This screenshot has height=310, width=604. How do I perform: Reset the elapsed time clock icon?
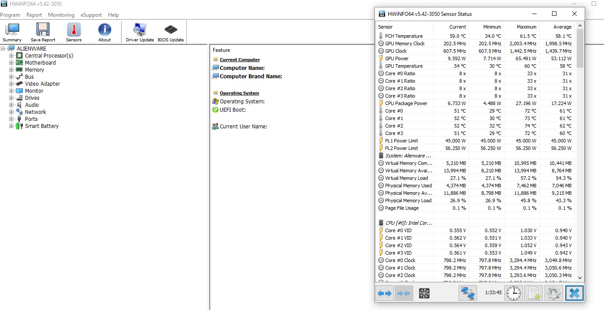513,293
